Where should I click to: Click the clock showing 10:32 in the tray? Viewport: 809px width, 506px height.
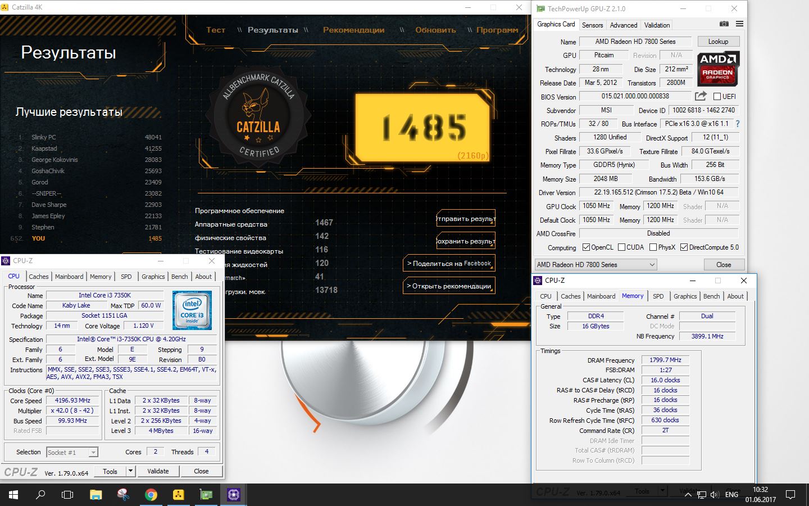[760, 490]
